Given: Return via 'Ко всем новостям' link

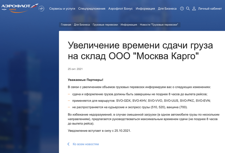Looking at the screenshot, I should (86, 144).
